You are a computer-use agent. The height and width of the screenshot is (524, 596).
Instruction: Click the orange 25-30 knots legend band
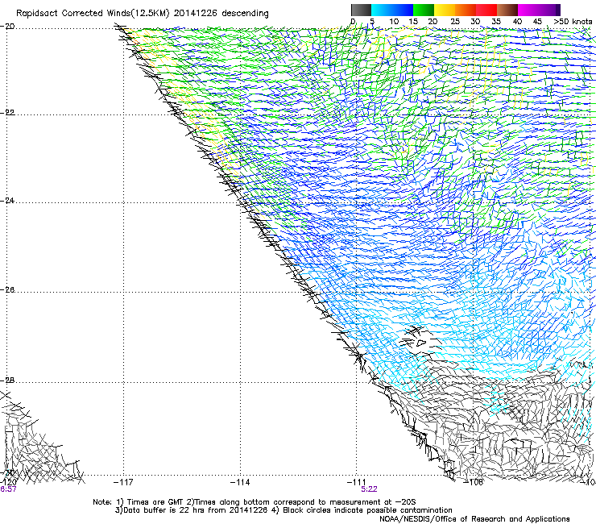[x=466, y=10]
